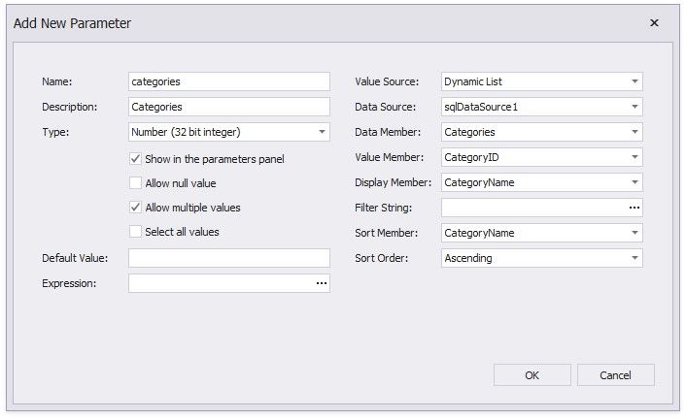Open the Expression editor ellipsis button
Viewport: 686px width, 419px height.
(x=321, y=283)
